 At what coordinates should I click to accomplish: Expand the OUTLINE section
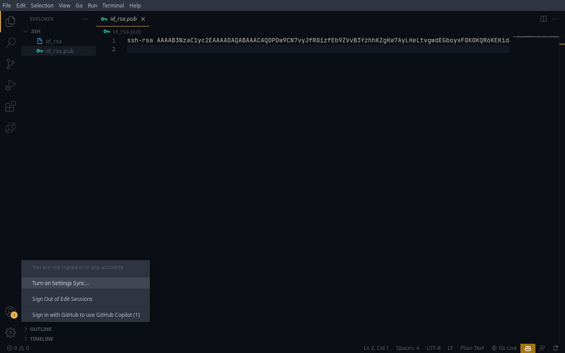pyautogui.click(x=40, y=329)
